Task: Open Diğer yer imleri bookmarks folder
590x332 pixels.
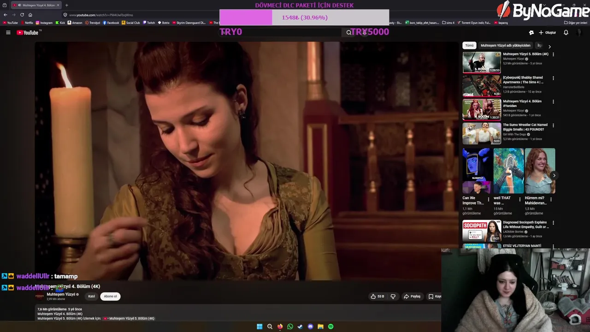Action: tap(575, 23)
